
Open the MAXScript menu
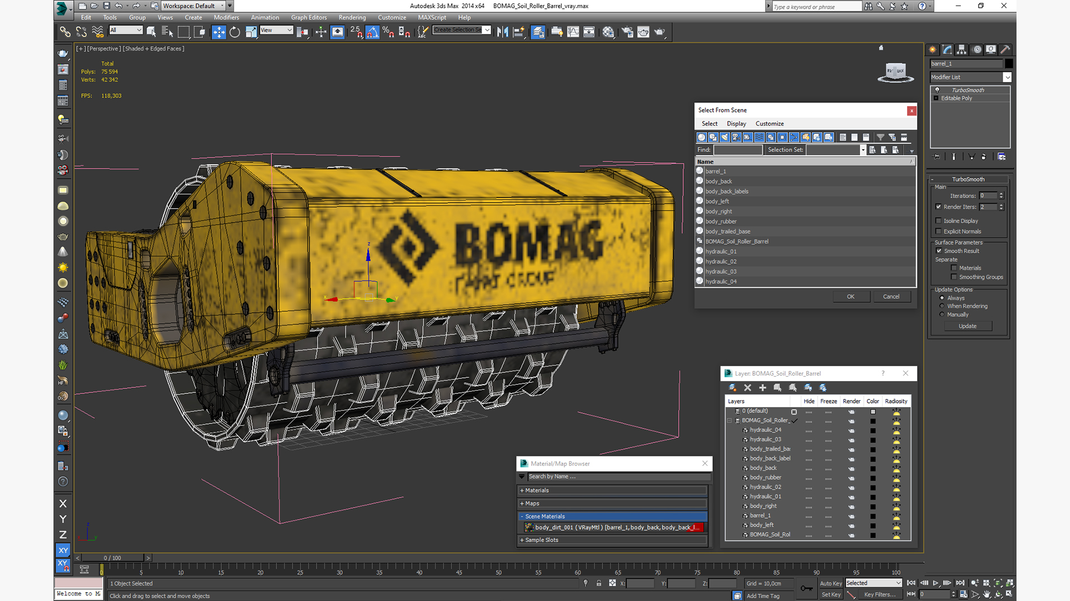pos(432,18)
